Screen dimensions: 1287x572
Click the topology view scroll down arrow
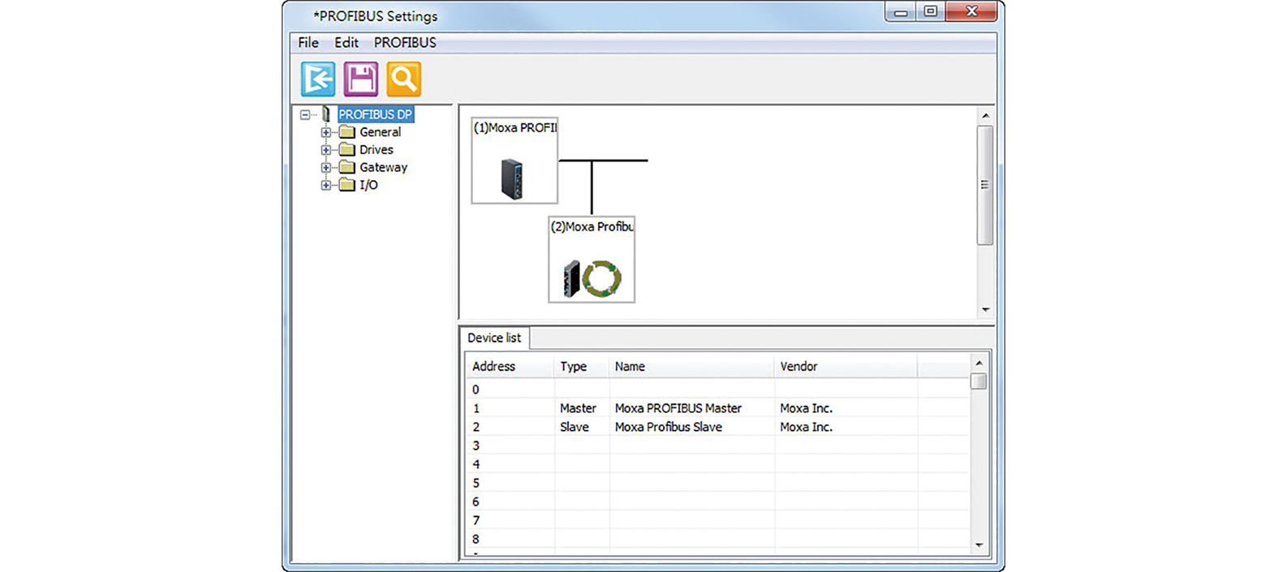tap(986, 310)
